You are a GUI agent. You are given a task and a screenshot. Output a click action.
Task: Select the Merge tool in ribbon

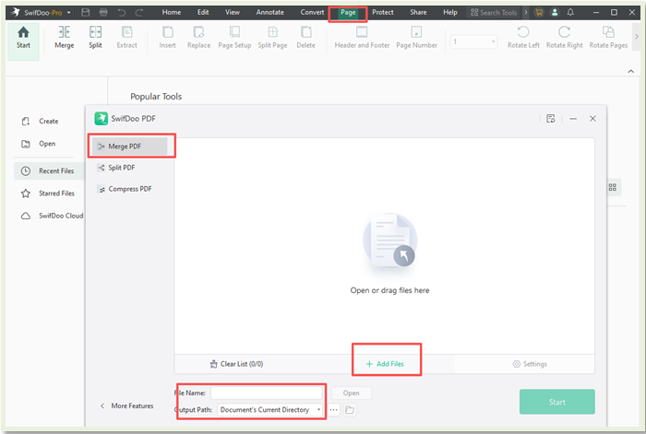pyautogui.click(x=65, y=38)
